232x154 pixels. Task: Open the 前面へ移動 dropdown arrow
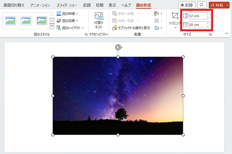click(x=138, y=14)
